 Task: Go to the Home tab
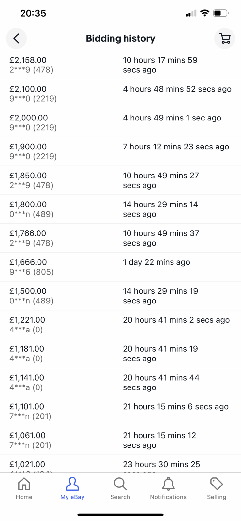point(24,488)
